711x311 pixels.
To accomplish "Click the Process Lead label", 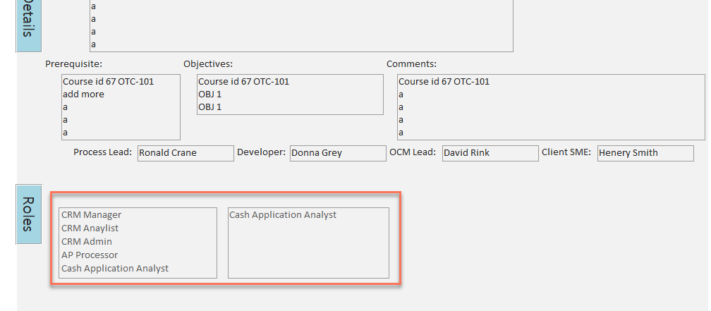I will tap(103, 152).
